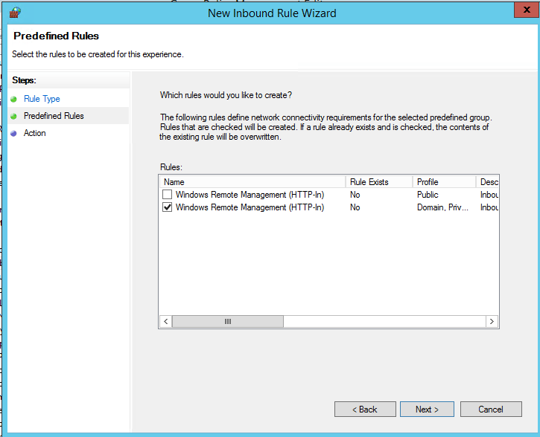Check the Public profile Windows Remote Management rule
540x437 pixels.
pos(168,195)
